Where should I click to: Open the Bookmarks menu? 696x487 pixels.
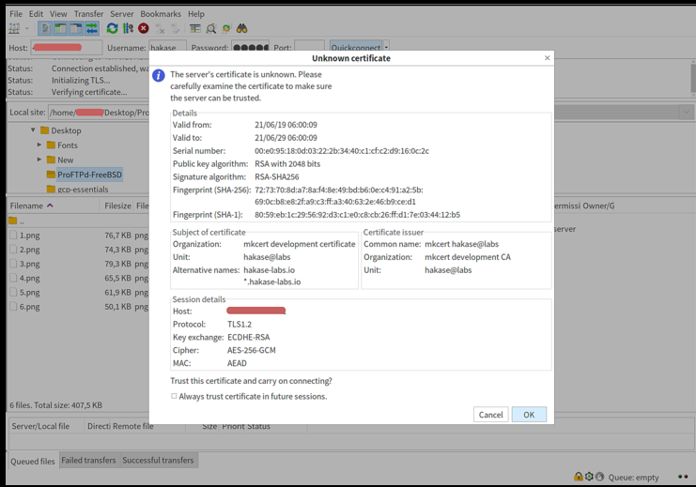click(x=160, y=14)
